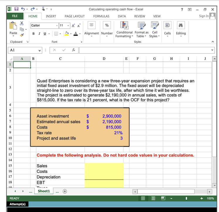Viewport: 219px width, 212px height.
Task: Open Cell Styles icon
Action: [155, 25]
